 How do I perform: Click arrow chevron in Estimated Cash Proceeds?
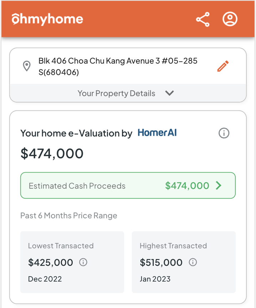tap(219, 185)
